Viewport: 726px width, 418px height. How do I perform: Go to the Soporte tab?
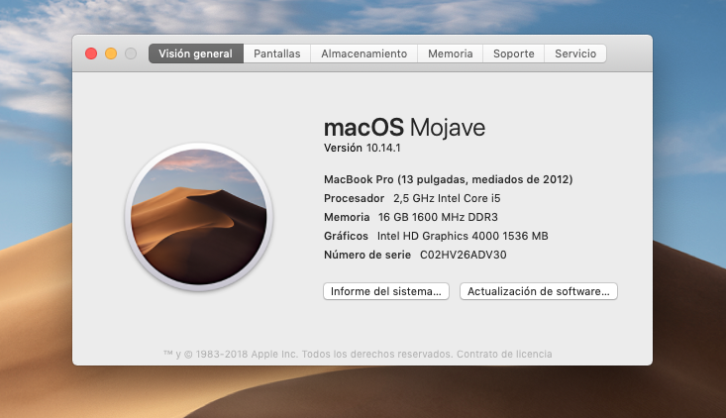point(513,53)
